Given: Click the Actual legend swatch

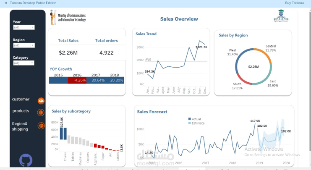Looking at the screenshot, I should tap(189, 119).
